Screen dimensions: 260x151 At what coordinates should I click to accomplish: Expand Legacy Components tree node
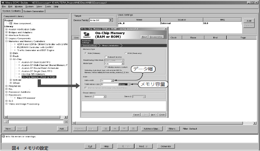coord(6,38)
